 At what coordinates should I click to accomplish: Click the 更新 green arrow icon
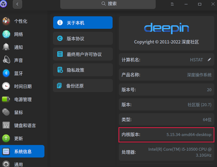(6, 138)
